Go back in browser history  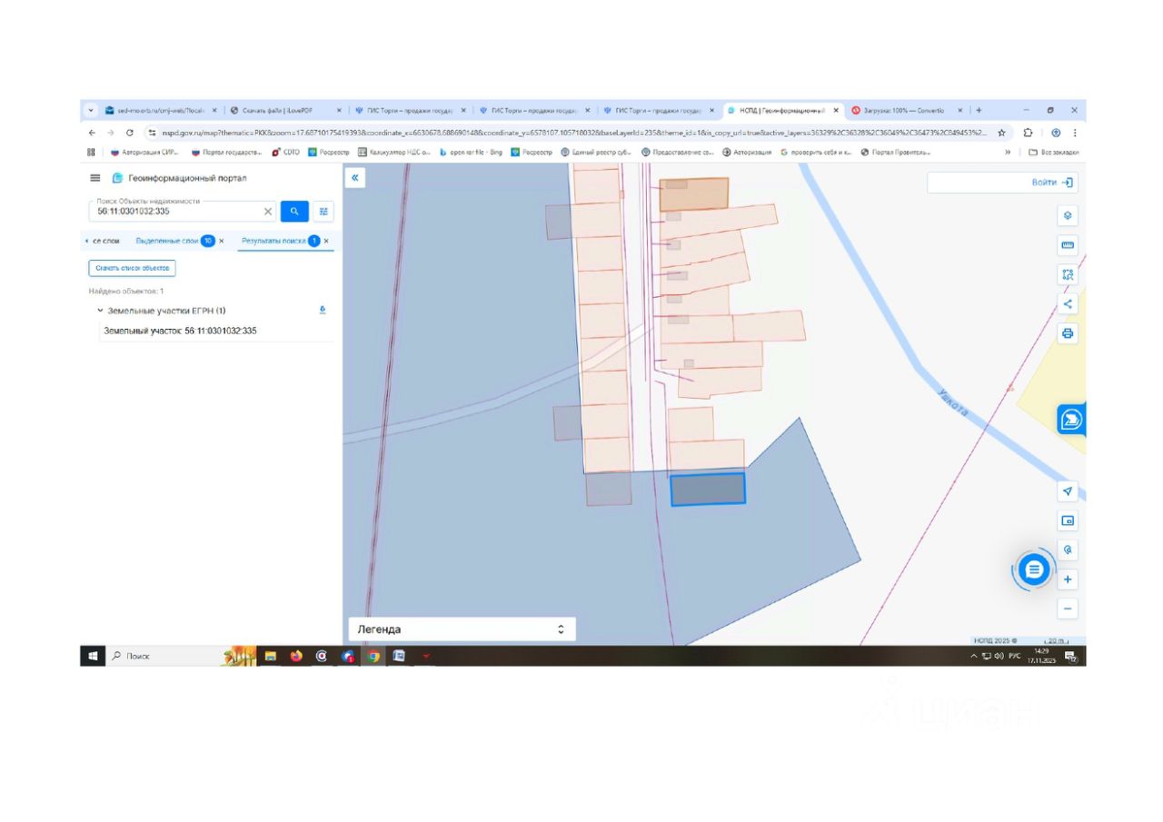[x=92, y=132]
